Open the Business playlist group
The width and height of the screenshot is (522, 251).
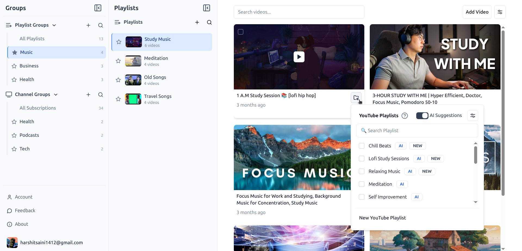[x=29, y=66]
